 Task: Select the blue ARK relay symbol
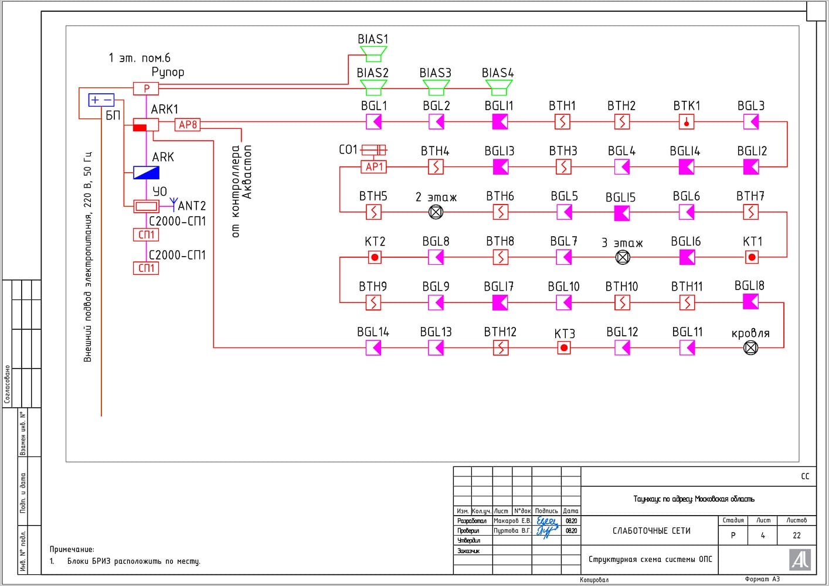[146, 173]
